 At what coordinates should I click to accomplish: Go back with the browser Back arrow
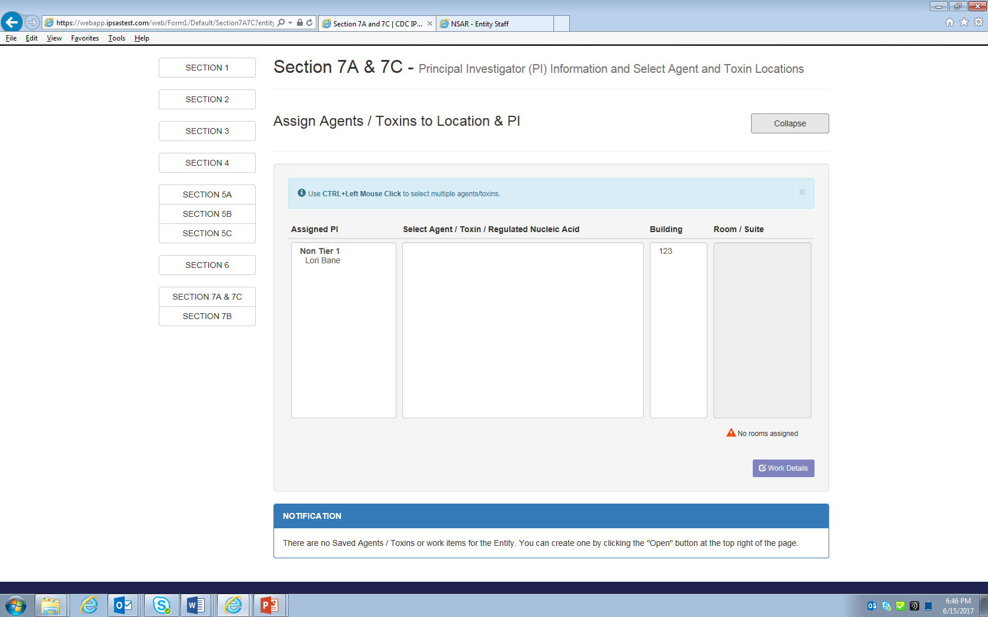point(12,22)
